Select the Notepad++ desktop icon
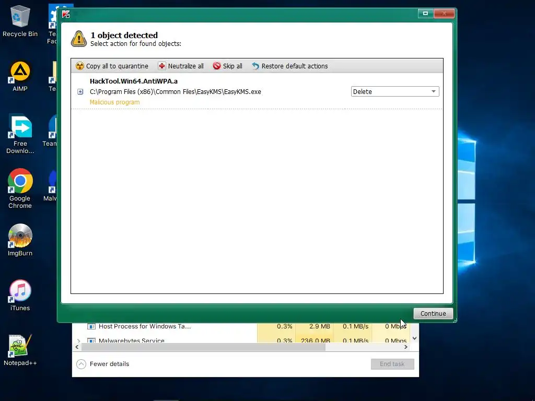The width and height of the screenshot is (535, 401). pyautogui.click(x=20, y=350)
